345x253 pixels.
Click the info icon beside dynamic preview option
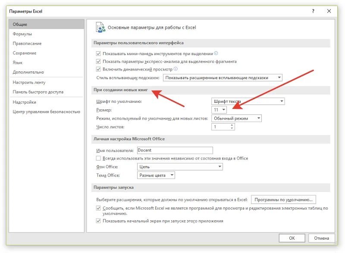tap(176, 69)
